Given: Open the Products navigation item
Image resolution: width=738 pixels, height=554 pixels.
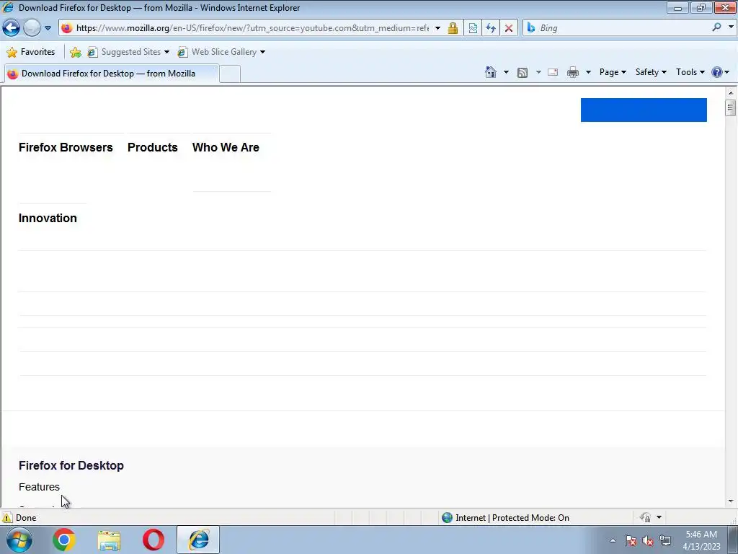Looking at the screenshot, I should pos(153,147).
